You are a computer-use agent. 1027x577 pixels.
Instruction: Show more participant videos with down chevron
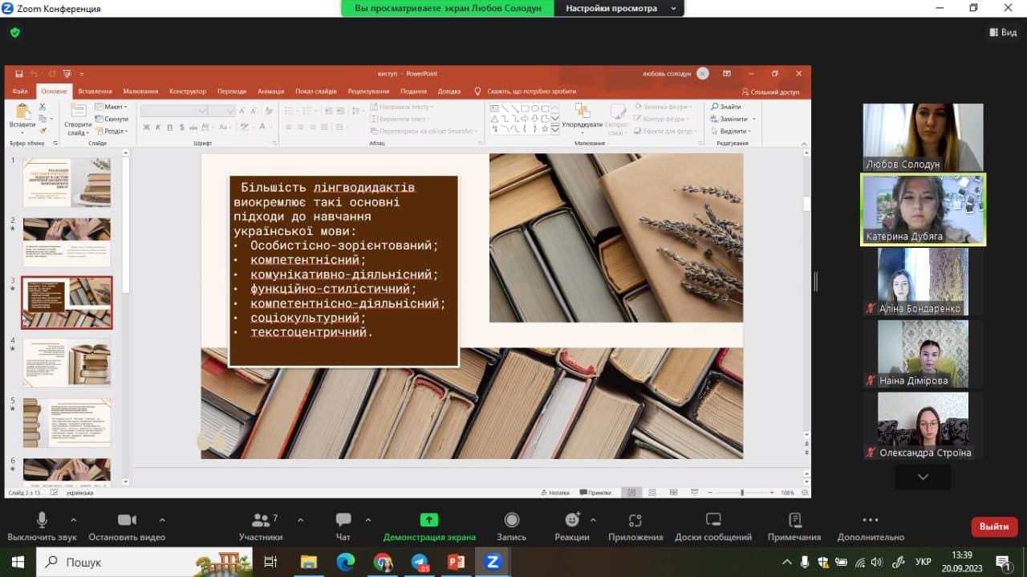(923, 477)
